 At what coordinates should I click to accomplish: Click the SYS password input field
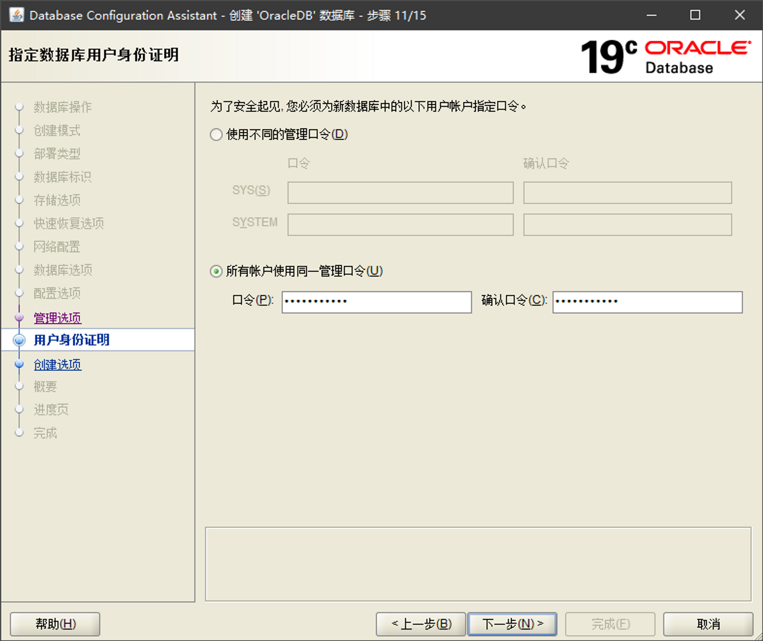click(x=400, y=193)
